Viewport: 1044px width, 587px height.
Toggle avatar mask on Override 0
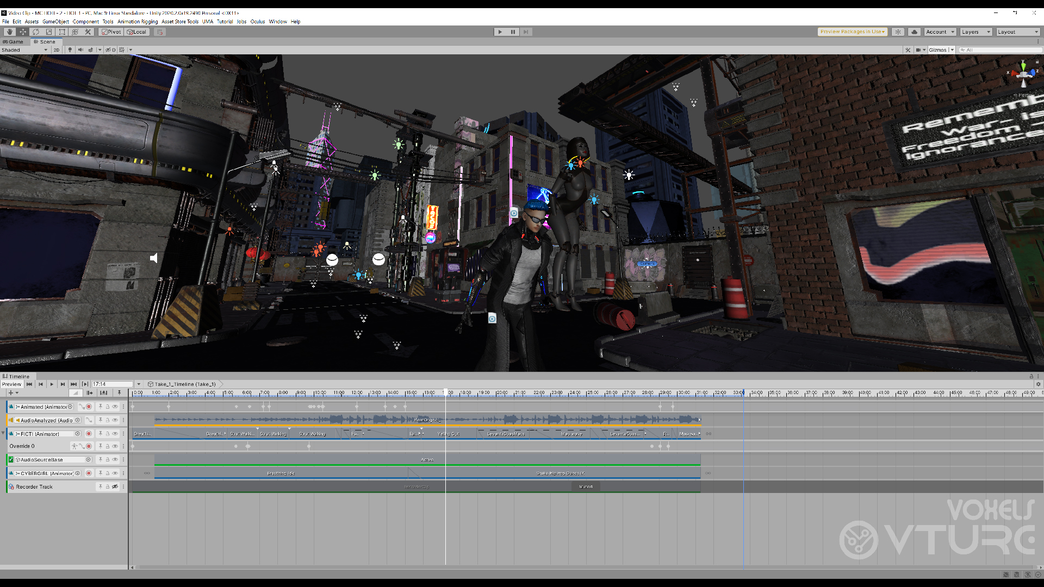point(74,446)
